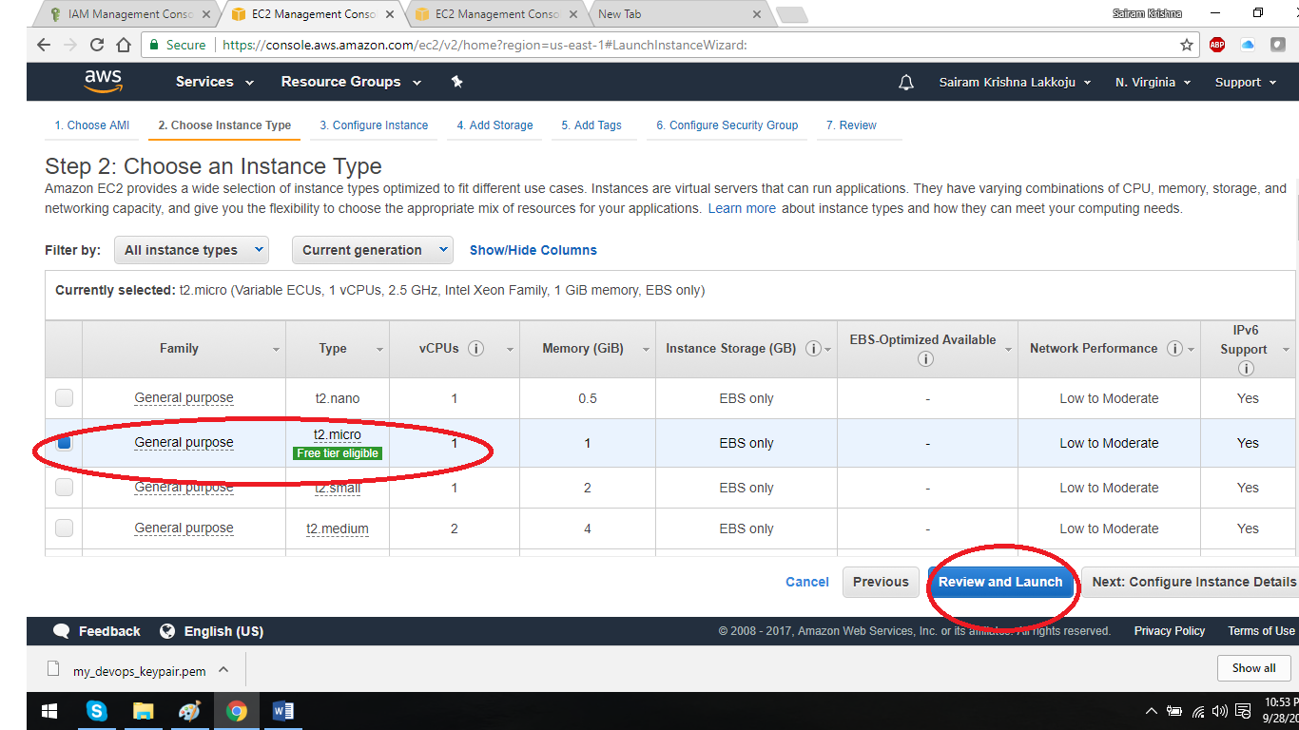This screenshot has width=1299, height=730.
Task: Open the action center notification icon
Action: point(1241,711)
